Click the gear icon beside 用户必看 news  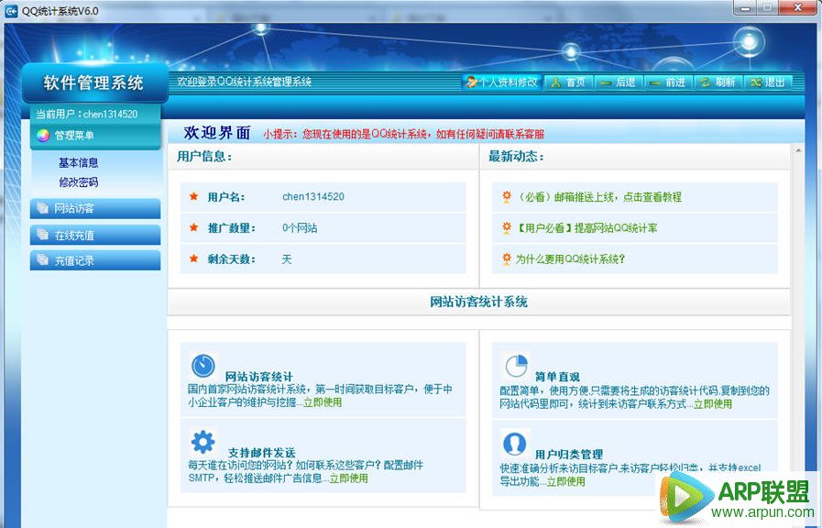pos(507,227)
